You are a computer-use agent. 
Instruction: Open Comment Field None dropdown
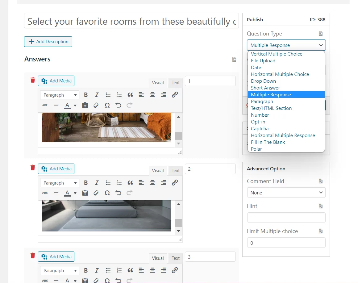click(x=286, y=193)
